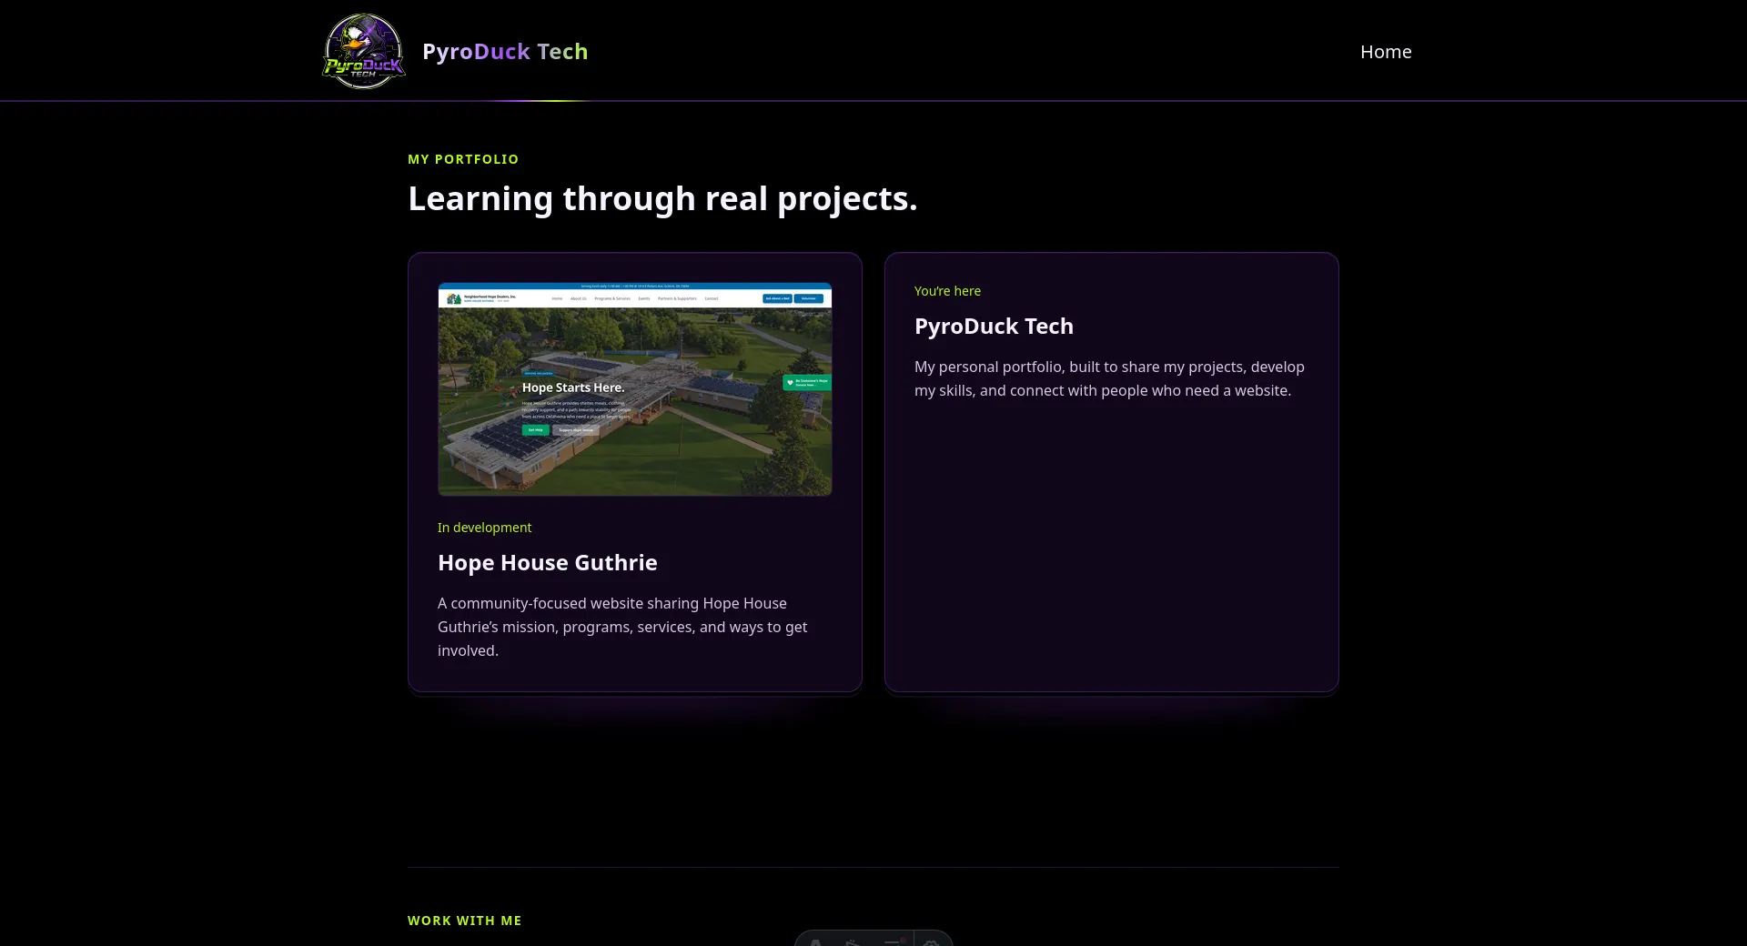This screenshot has width=1747, height=946.
Task: Click the 'MY PORTFOLIO' section label
Action: (463, 159)
